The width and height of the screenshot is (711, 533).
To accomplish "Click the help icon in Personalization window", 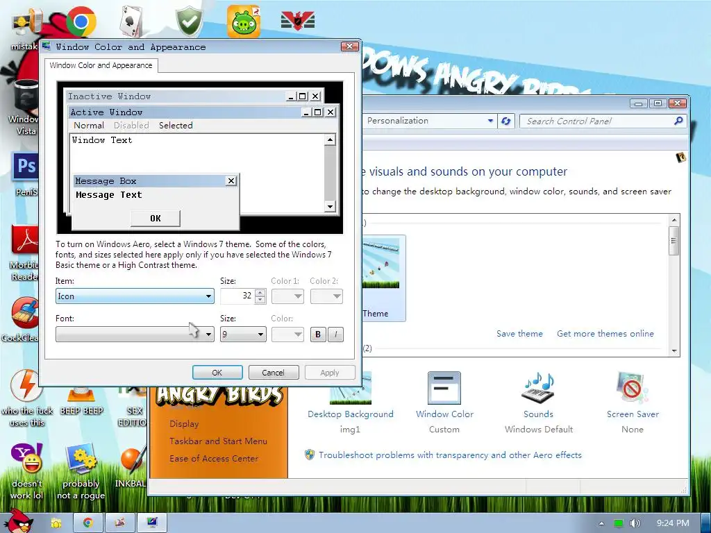I will click(x=680, y=158).
